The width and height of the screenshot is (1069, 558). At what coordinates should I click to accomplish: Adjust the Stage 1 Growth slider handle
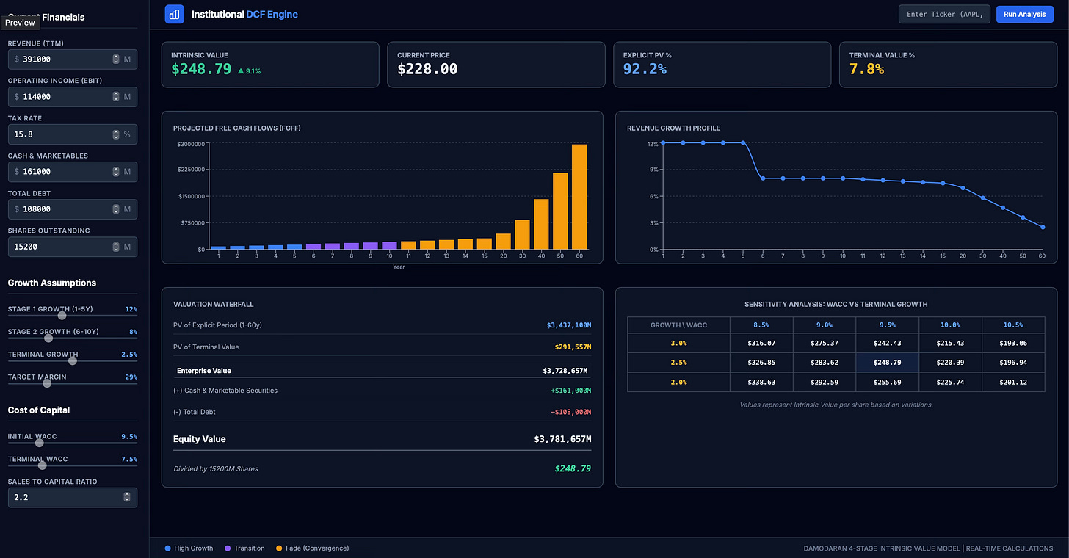(62, 316)
